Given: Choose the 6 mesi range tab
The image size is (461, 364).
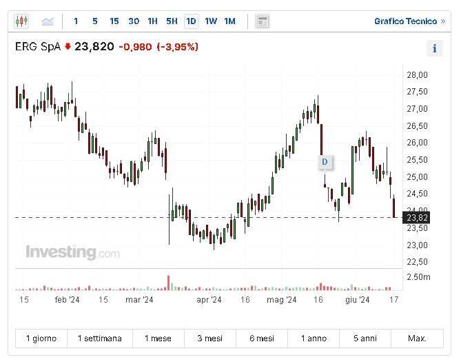Looking at the screenshot, I should point(262,338).
